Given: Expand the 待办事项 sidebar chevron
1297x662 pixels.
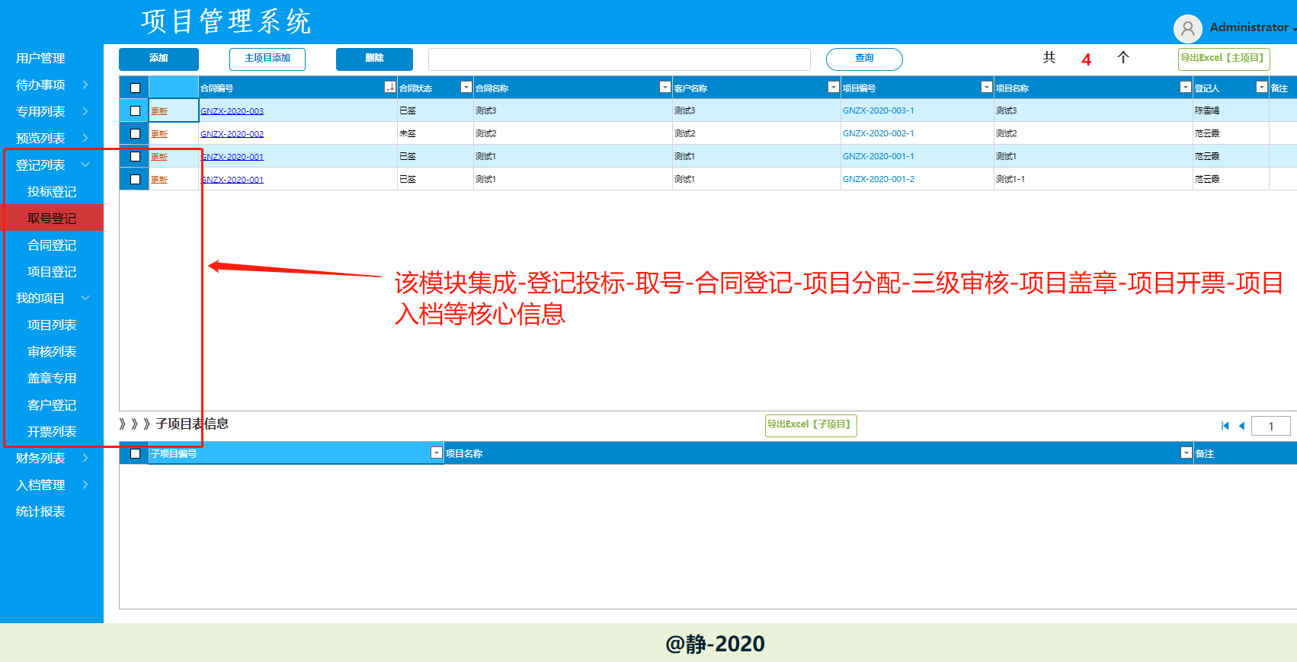Looking at the screenshot, I should (85, 85).
